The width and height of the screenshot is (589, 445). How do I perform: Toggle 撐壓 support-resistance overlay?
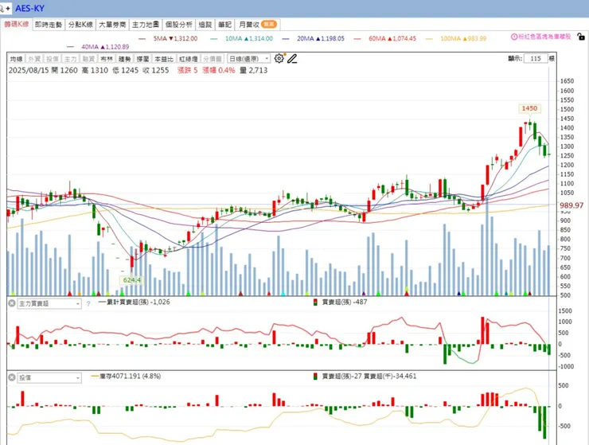142,59
